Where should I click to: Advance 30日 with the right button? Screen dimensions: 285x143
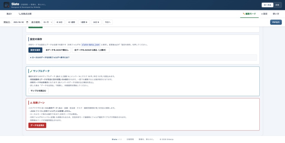[96, 22]
